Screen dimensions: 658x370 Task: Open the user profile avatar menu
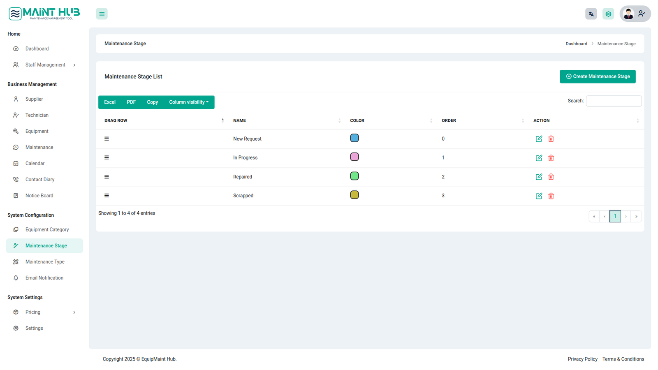click(635, 14)
